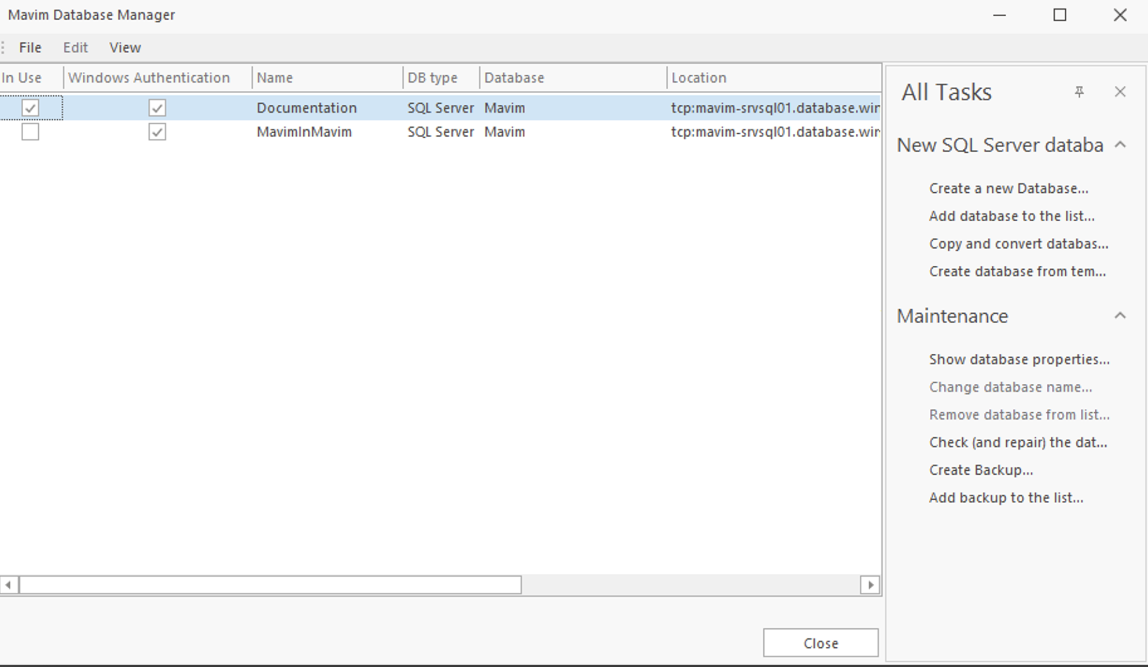Toggle Windows Authentication for Documentation row
The width and height of the screenshot is (1148, 667).
click(x=157, y=108)
